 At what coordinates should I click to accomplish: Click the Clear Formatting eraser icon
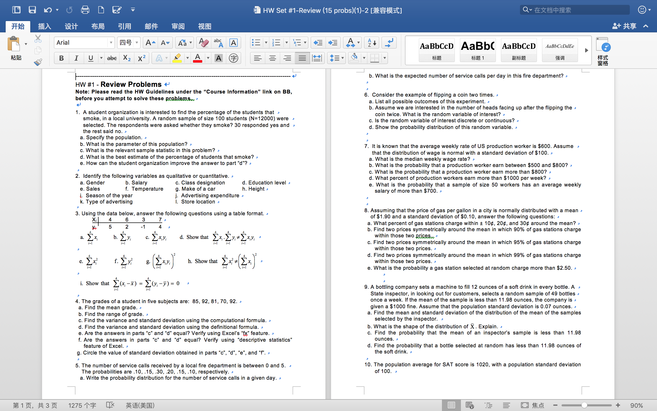click(204, 43)
